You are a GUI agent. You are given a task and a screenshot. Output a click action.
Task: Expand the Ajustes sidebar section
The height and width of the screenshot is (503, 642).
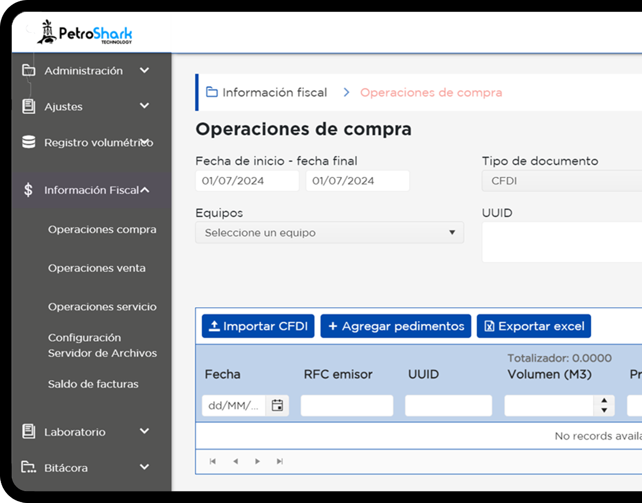tap(144, 106)
